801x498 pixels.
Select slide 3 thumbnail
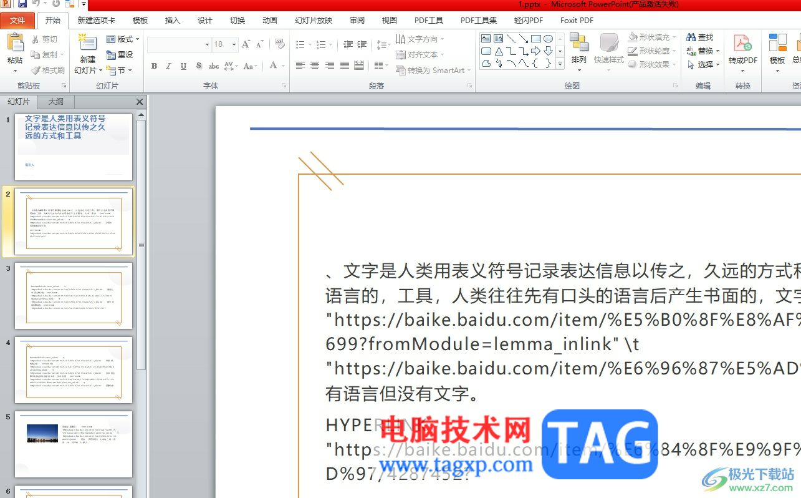point(74,296)
